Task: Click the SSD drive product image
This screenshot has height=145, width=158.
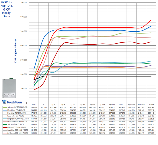Action: (9, 88)
